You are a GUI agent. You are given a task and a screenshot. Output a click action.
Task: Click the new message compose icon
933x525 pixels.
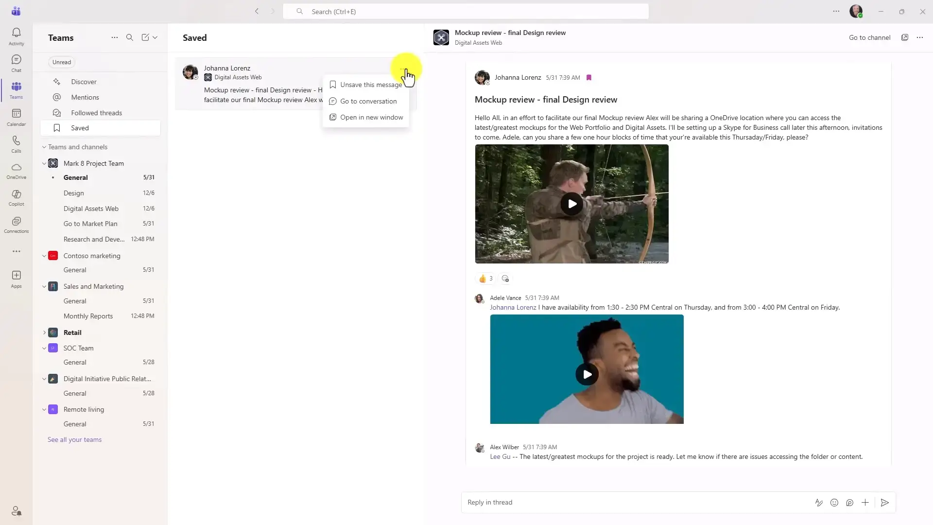point(145,37)
